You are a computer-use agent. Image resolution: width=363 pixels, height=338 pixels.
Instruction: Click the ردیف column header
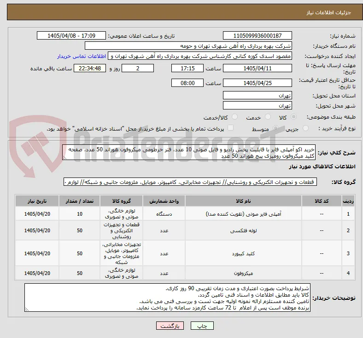348,201
